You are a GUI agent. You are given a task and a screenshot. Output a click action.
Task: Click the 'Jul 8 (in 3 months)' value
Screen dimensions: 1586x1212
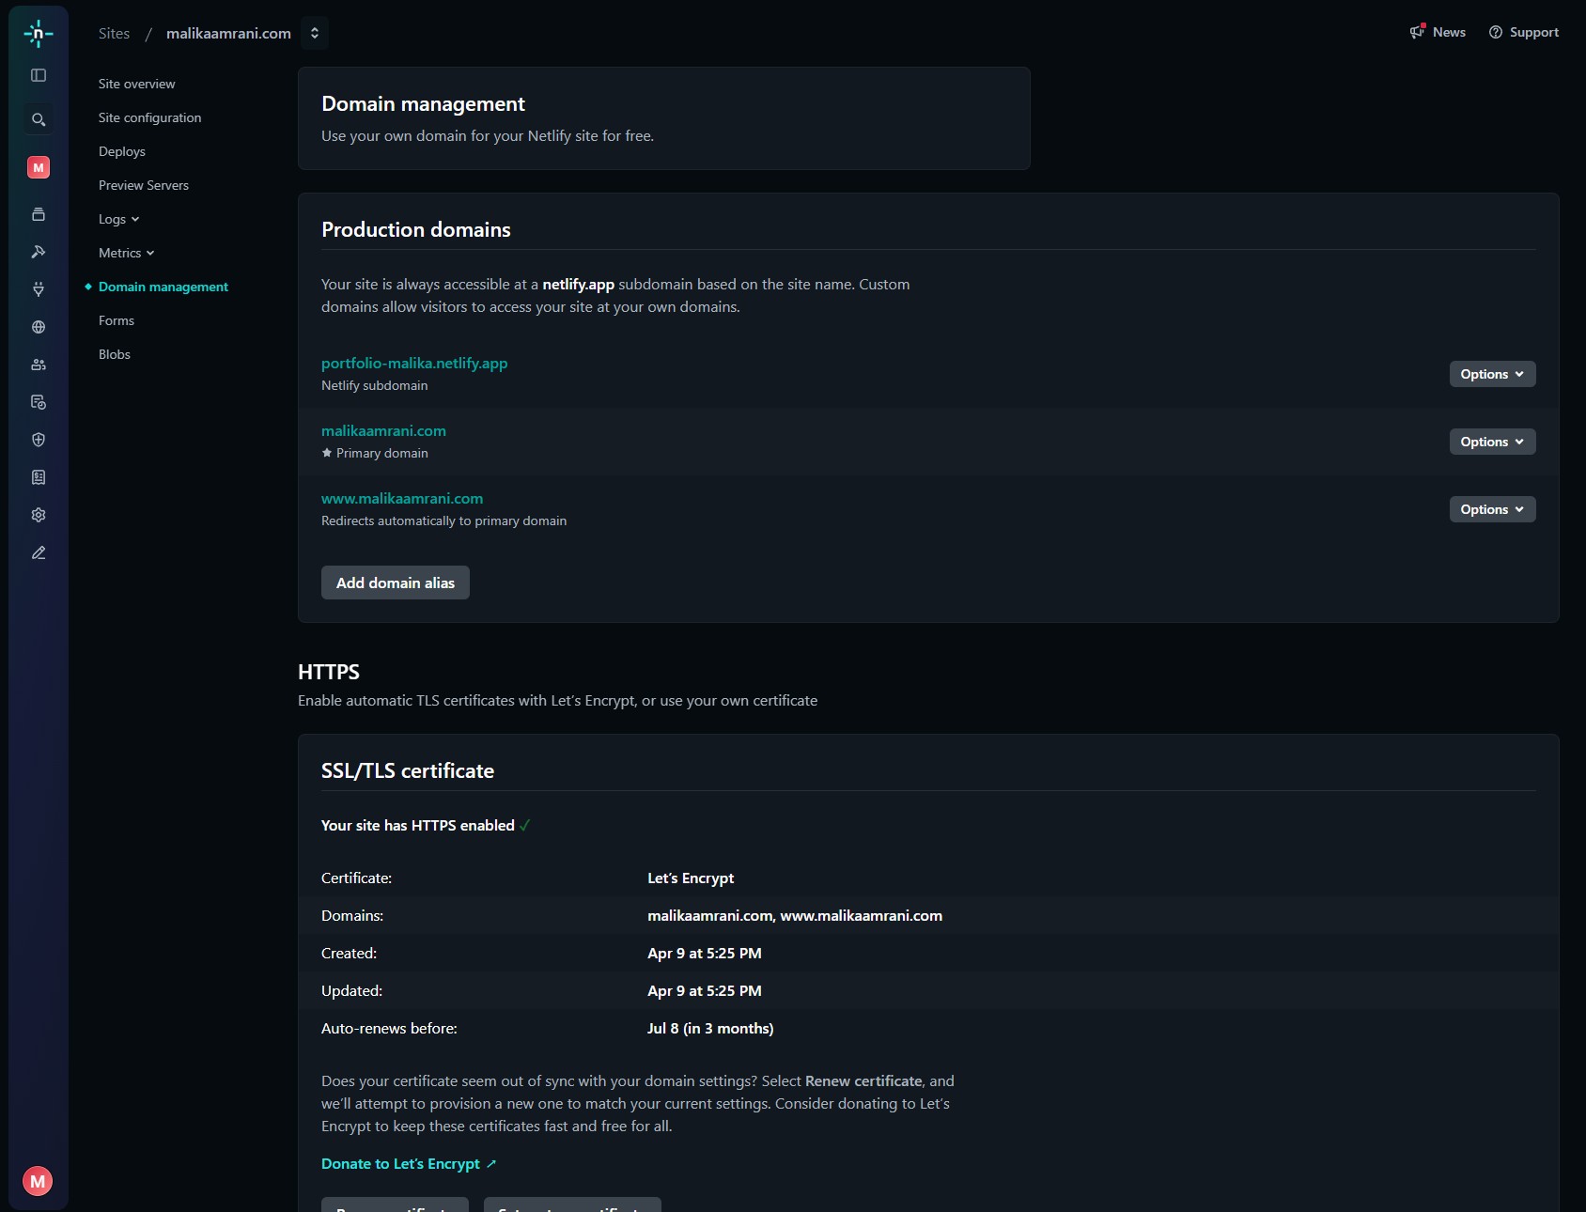point(710,1028)
